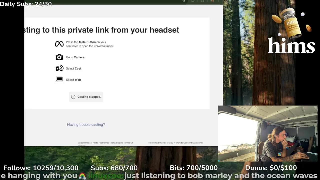320x180 pixels.
Task: Click the webcam video overlay
Action: [x=268, y=133]
